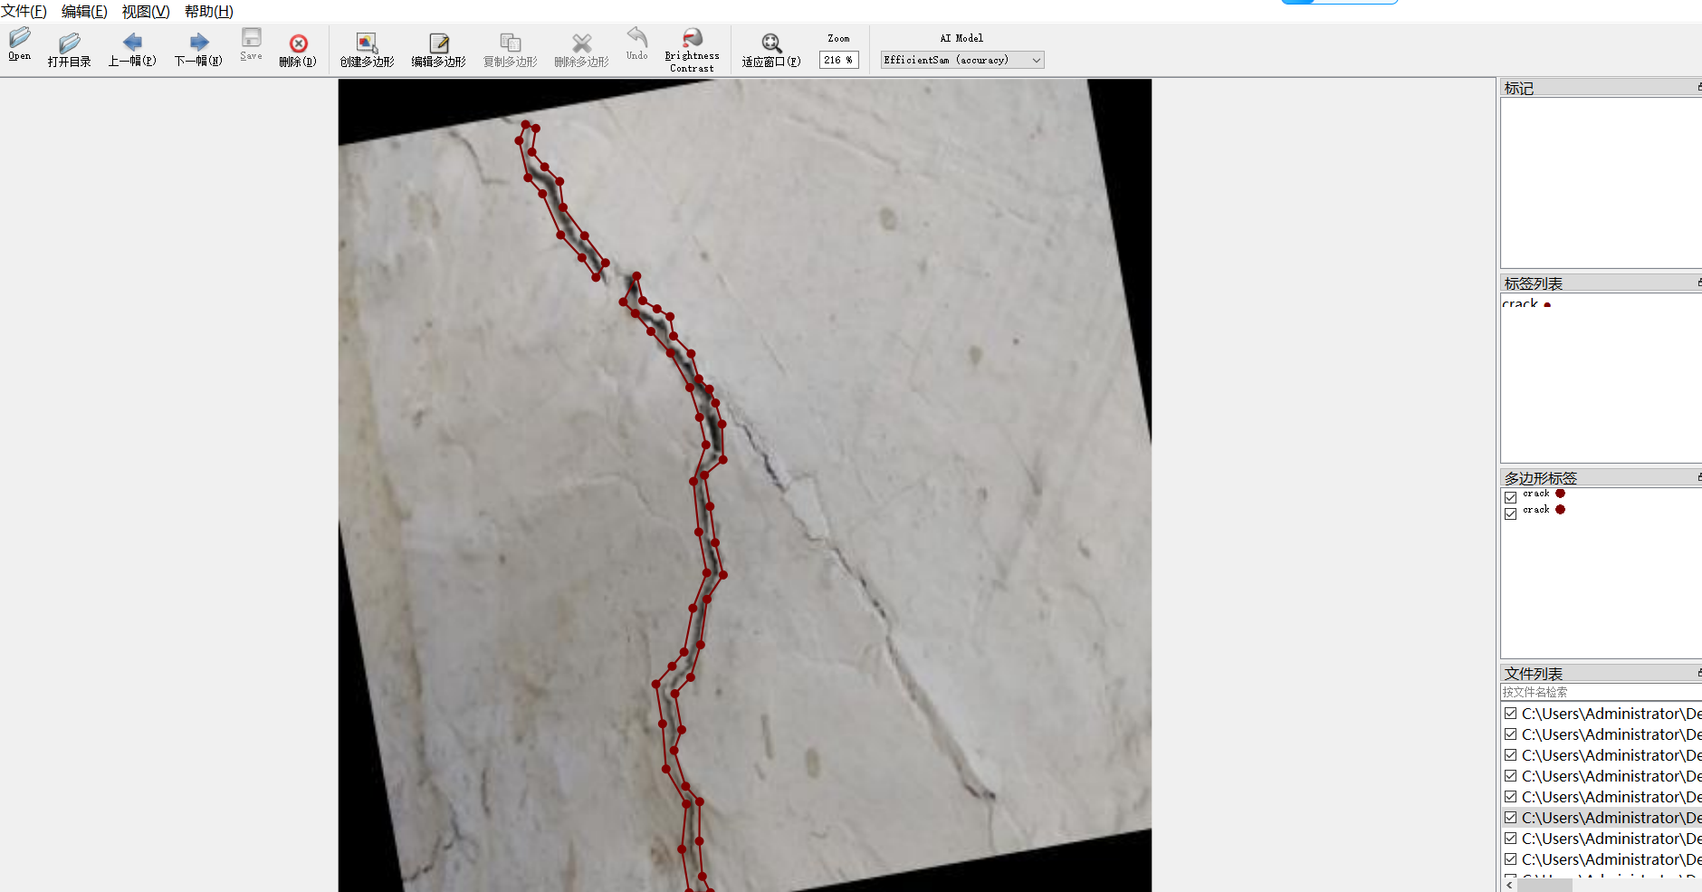Image resolution: width=1702 pixels, height=892 pixels.
Task: Click the file list scrollbar left arrow
Action: (x=1509, y=885)
